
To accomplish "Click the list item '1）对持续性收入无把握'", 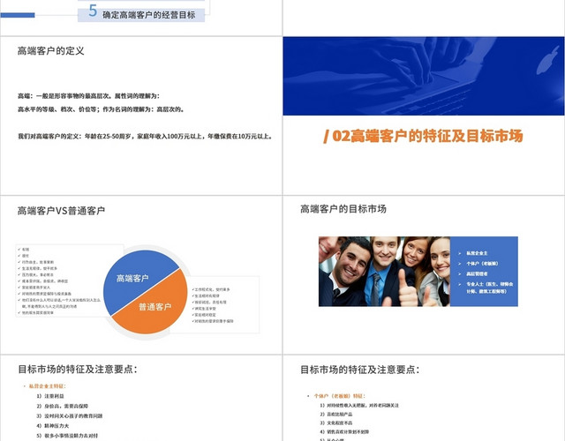I will (359, 406).
